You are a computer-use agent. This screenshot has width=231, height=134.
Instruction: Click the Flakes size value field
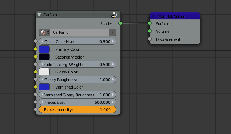[78, 102]
